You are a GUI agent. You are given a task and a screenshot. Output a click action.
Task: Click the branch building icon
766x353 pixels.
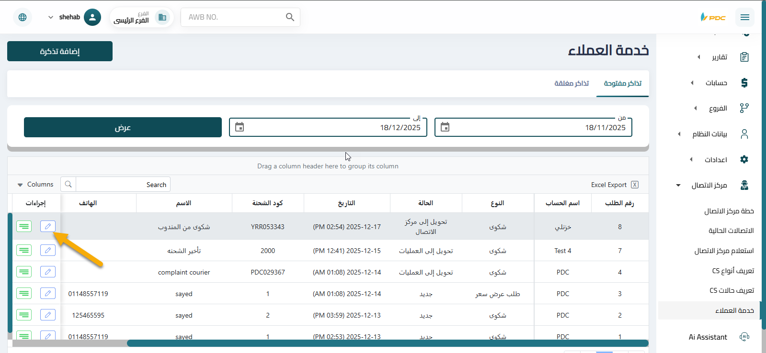pos(162,17)
